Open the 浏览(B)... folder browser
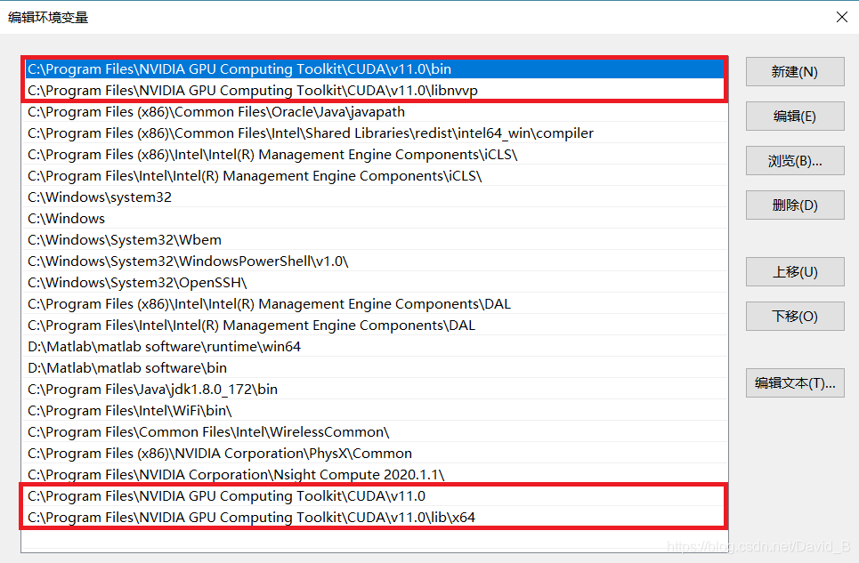Image resolution: width=859 pixels, height=563 pixels. click(795, 160)
